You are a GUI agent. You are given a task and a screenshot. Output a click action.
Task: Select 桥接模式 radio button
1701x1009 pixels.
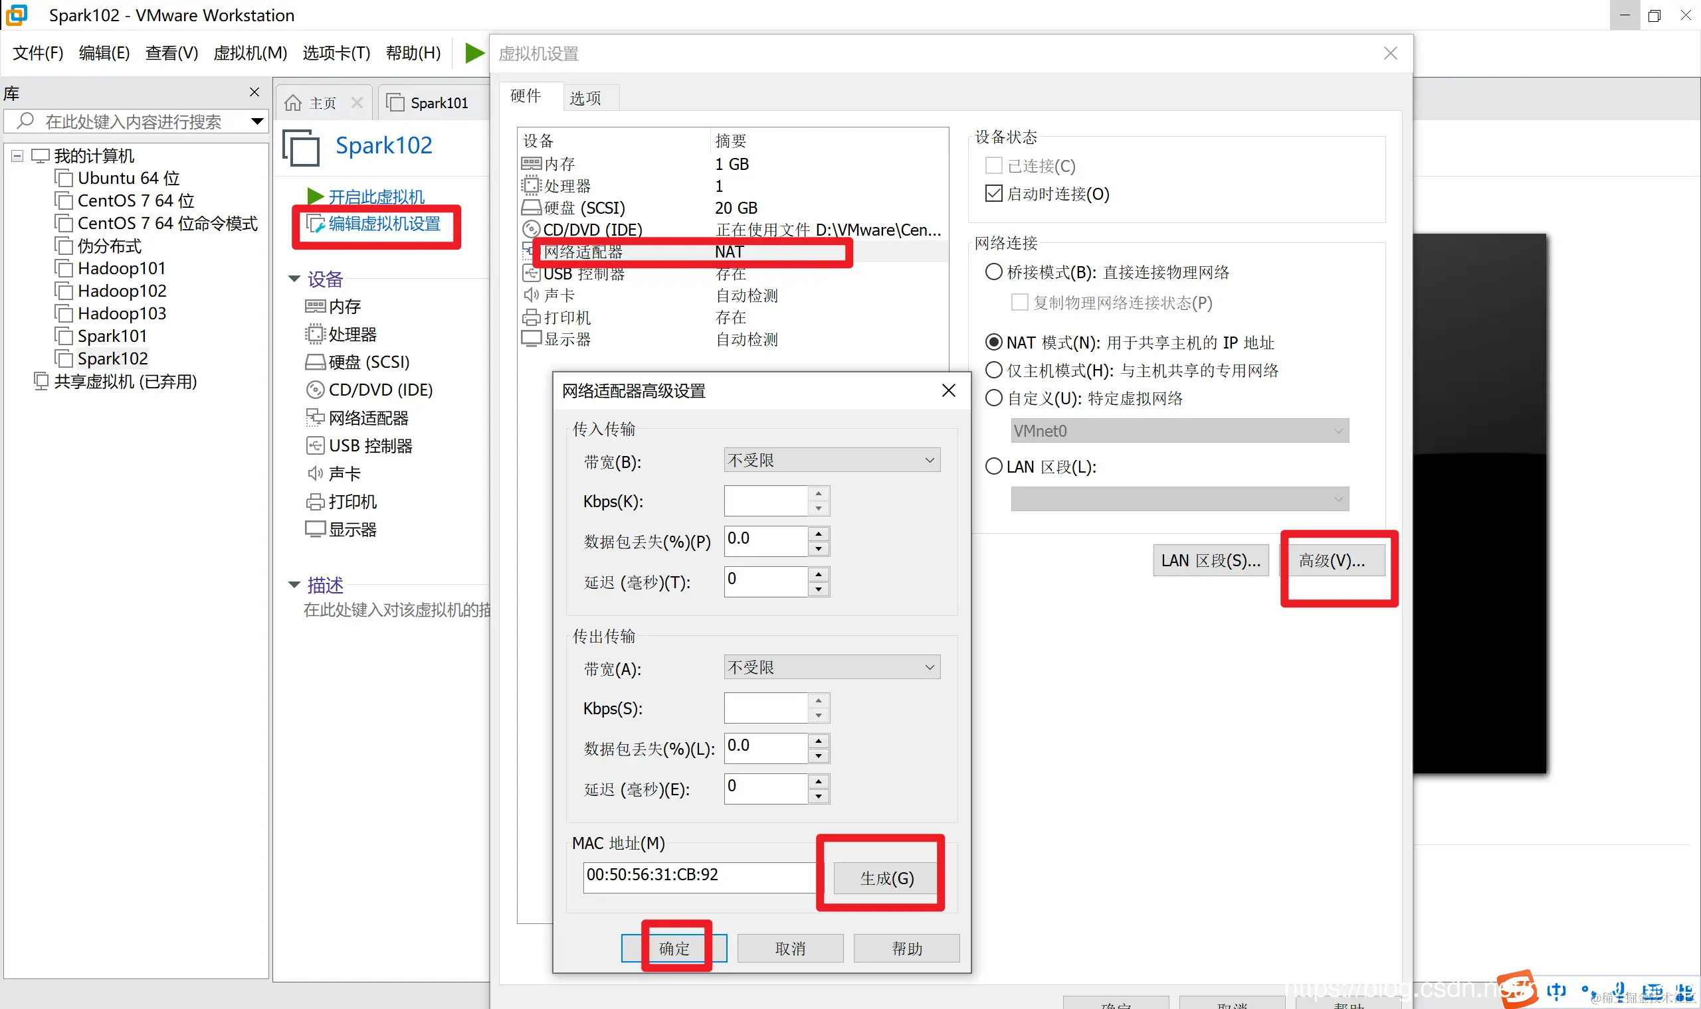[x=993, y=272]
